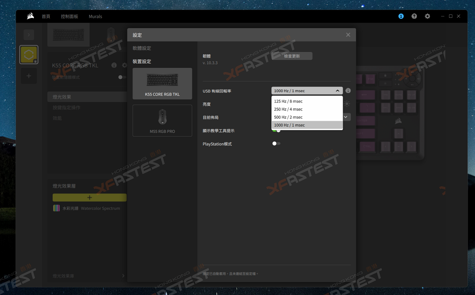Click the Corsair sails logo
The image size is (475, 295).
pos(30,16)
